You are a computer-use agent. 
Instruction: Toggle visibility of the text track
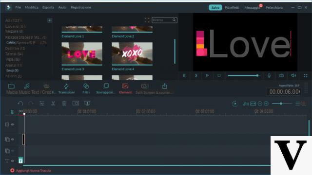(x=13, y=161)
